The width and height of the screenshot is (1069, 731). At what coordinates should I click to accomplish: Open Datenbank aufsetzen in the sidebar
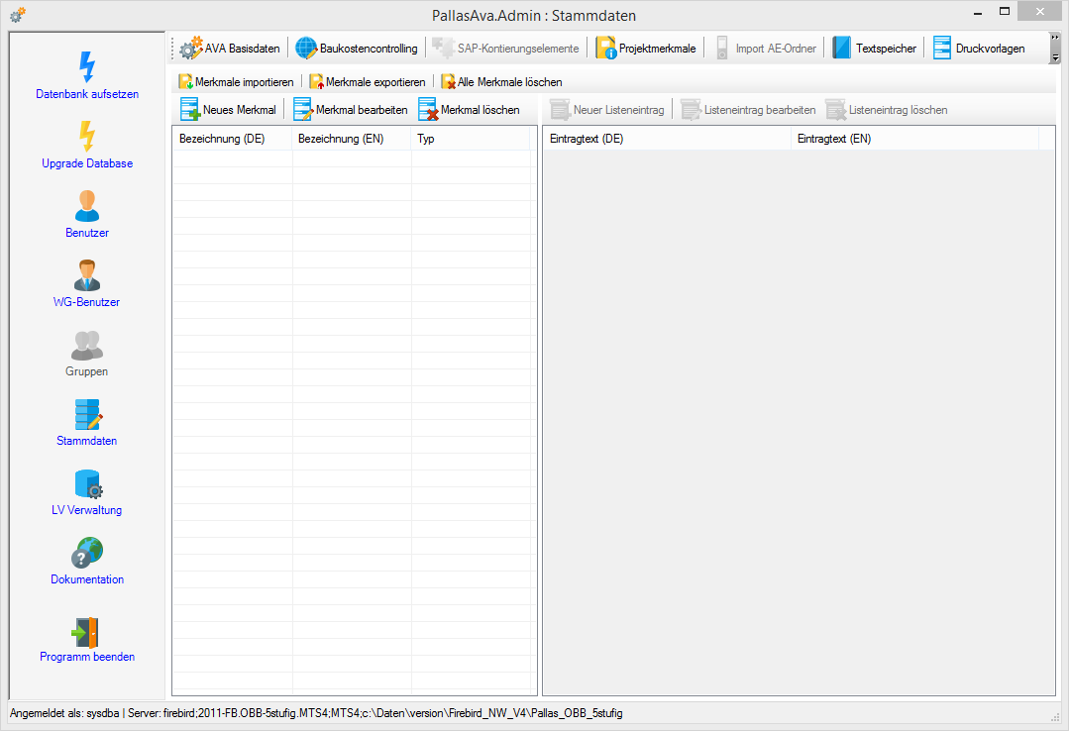point(86,75)
